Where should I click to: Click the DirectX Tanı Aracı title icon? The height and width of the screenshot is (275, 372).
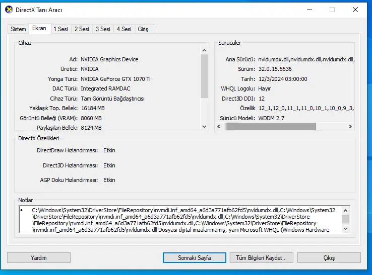point(9,10)
